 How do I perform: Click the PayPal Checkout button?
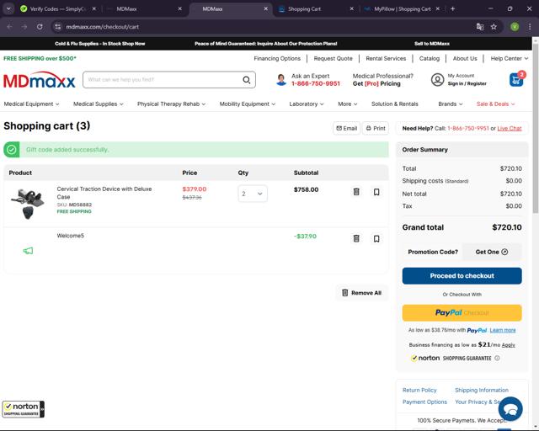click(x=462, y=313)
